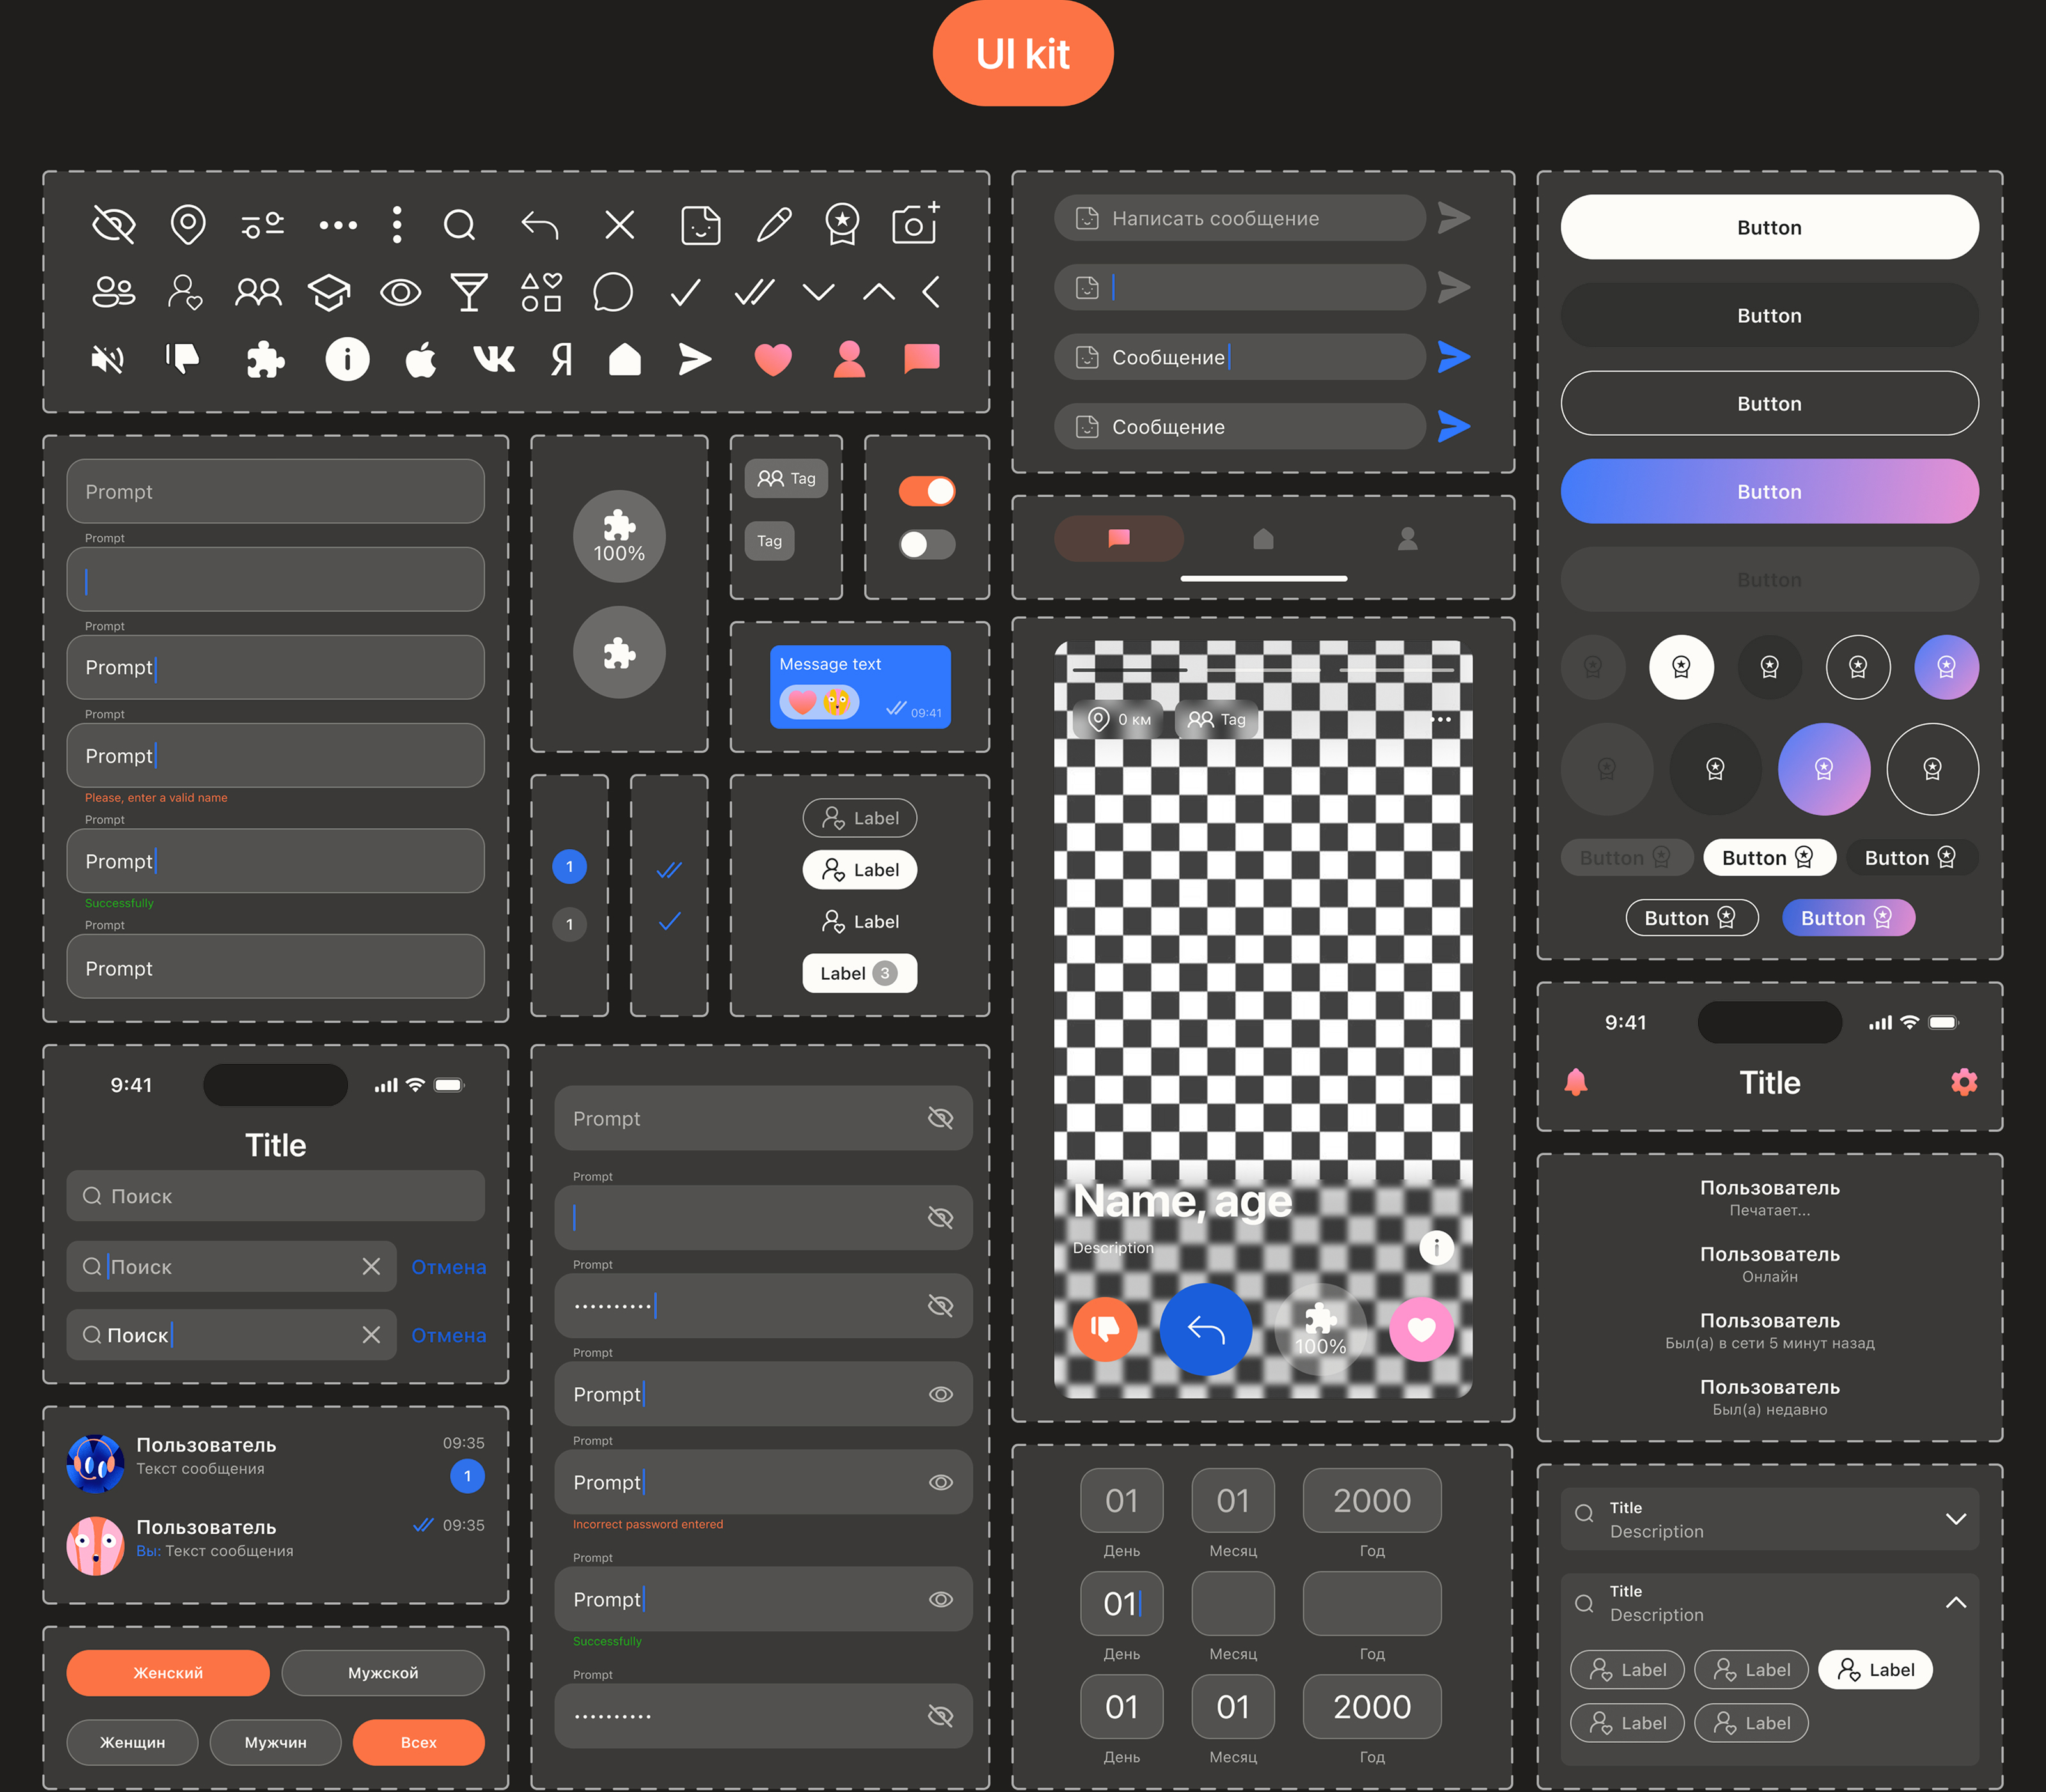Screen dimensions: 2046x1792
Task: Click the camera with plus icon
Action: 914,224
